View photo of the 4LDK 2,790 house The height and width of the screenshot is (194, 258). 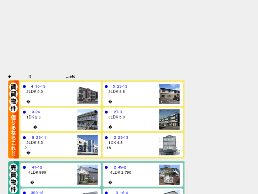point(170,175)
